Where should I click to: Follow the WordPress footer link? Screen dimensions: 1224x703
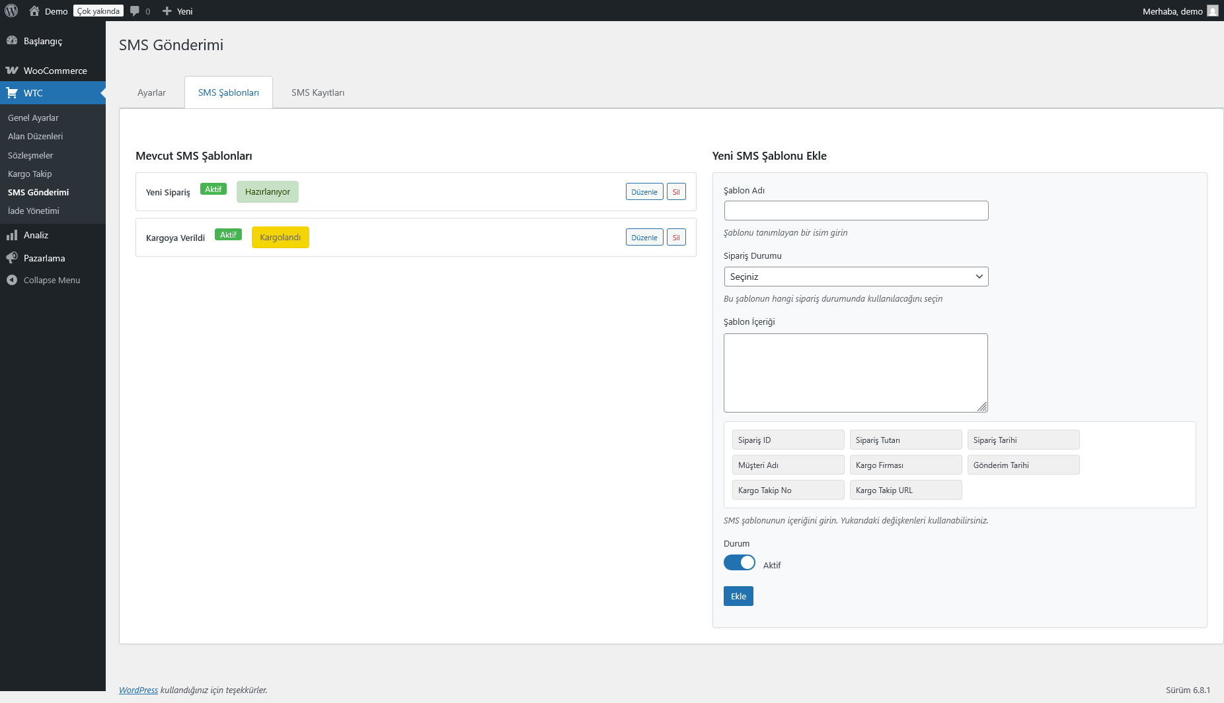point(138,690)
